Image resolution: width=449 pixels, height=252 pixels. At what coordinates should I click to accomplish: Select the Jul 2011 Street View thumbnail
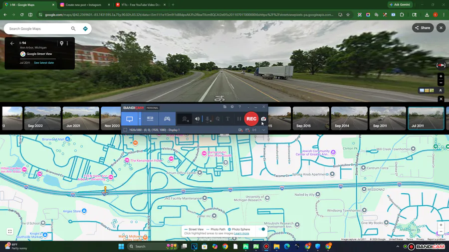(x=426, y=119)
